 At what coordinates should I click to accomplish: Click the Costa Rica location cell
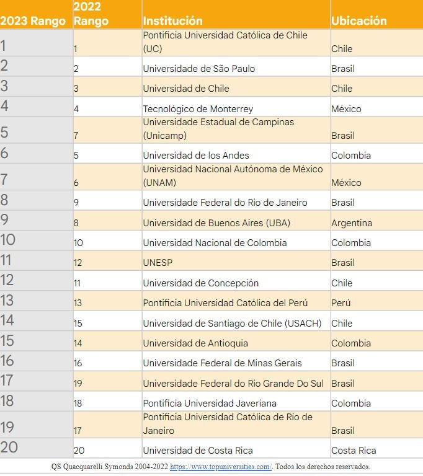(354, 451)
